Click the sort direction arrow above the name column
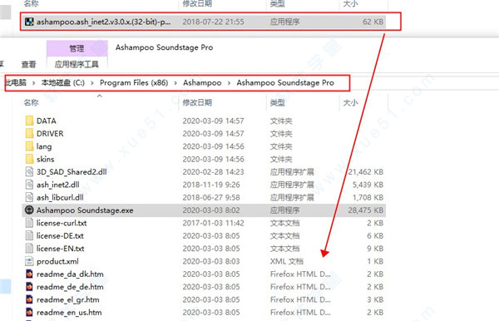This screenshot has height=321, width=499. point(100,96)
